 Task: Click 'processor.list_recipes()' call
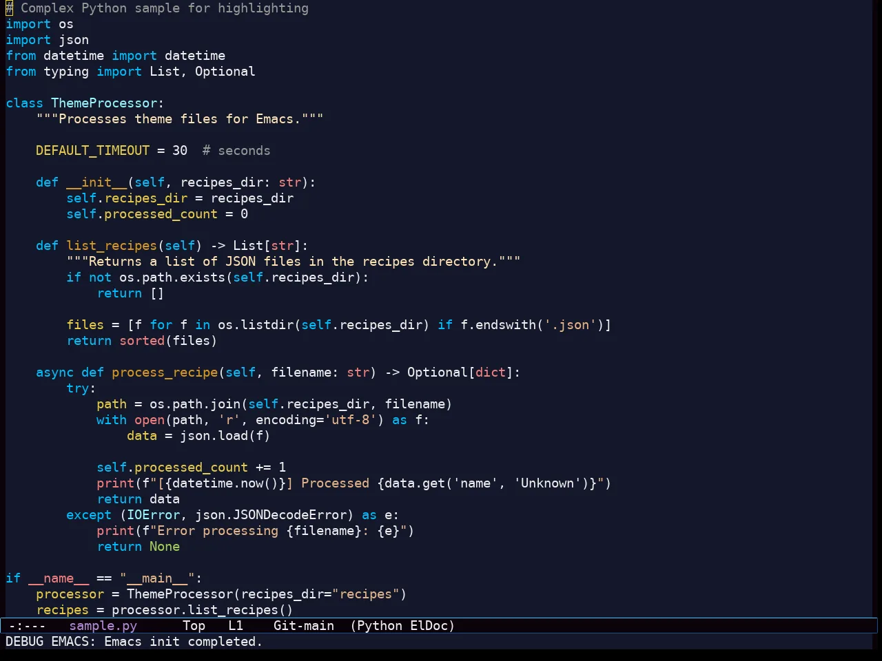203,610
